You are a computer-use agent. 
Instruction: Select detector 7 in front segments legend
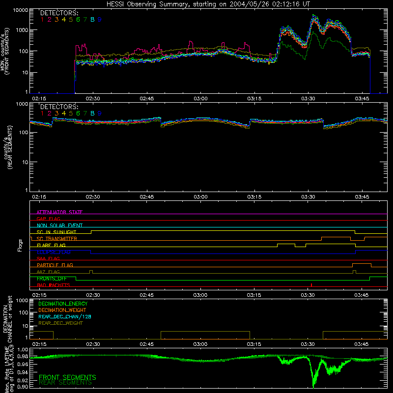pyautogui.click(x=85, y=20)
